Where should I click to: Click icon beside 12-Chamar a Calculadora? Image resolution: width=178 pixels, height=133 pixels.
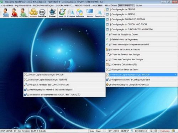[107, 65]
